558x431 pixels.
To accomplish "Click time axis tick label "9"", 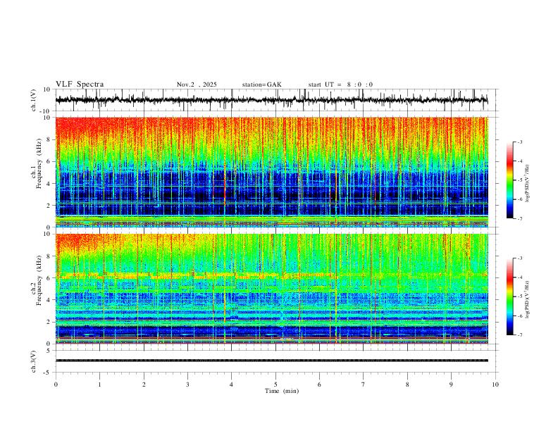I will coord(451,385).
